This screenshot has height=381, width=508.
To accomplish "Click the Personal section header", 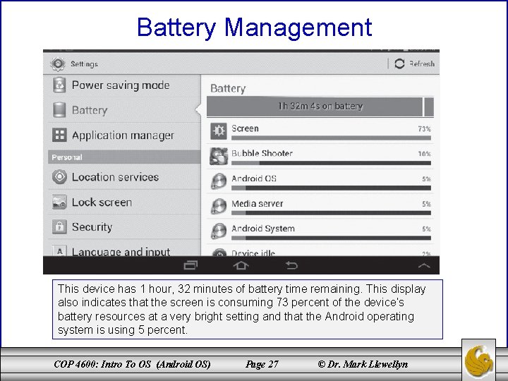I will [x=124, y=157].
